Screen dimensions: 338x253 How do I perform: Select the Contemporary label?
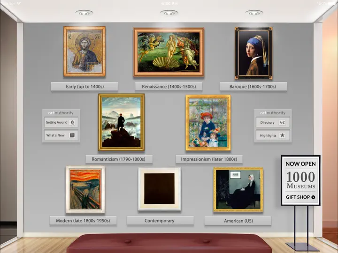(x=160, y=221)
